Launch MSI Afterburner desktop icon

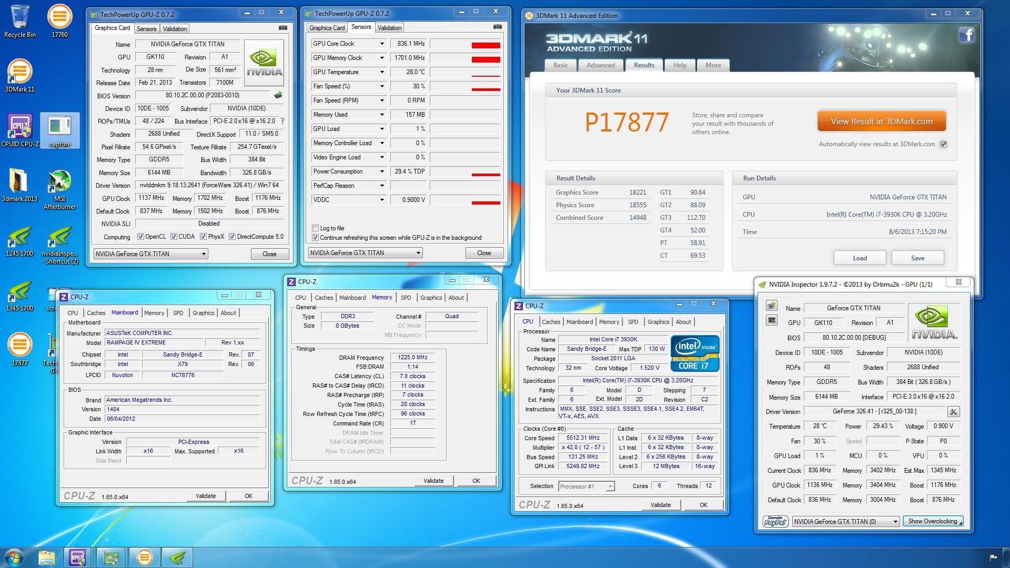(x=59, y=189)
